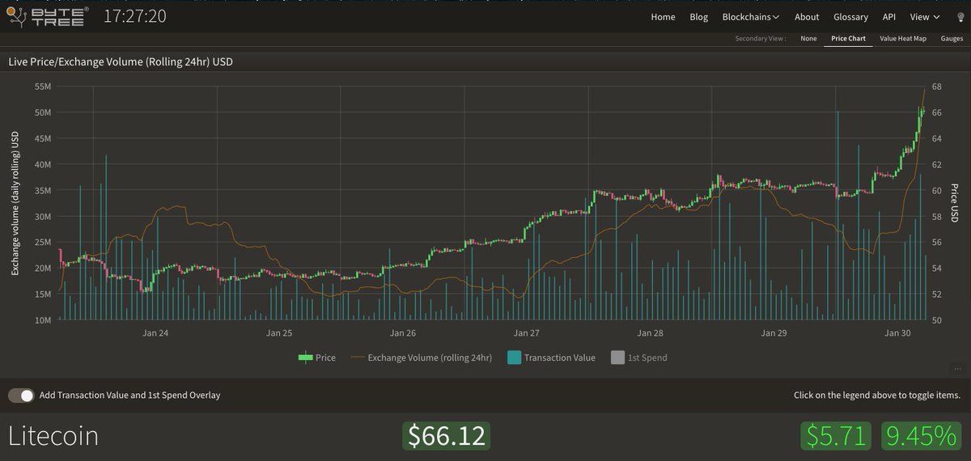
Task: Select the Price Chart secondary view tab
Action: [x=848, y=39]
